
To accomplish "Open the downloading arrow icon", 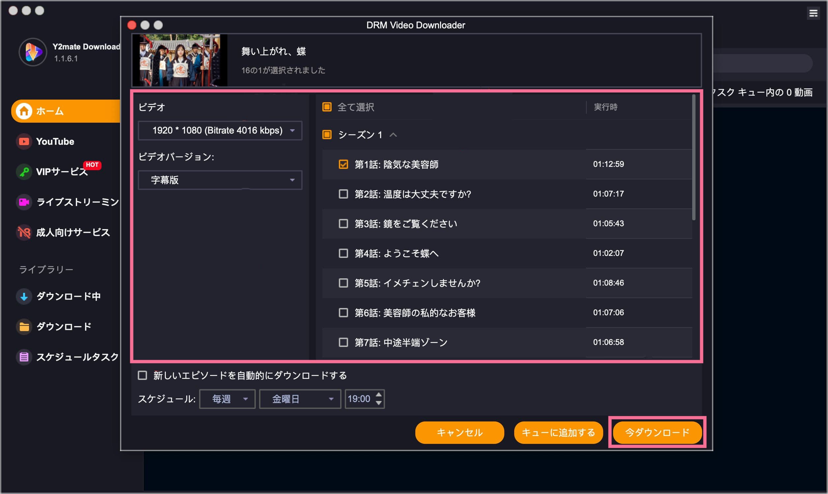I will click(24, 296).
